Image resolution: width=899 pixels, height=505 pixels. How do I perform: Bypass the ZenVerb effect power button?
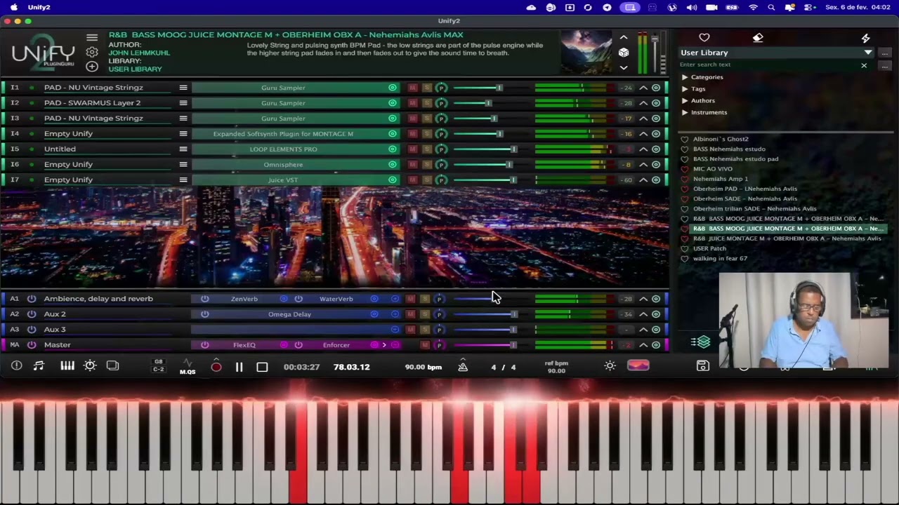(x=204, y=299)
